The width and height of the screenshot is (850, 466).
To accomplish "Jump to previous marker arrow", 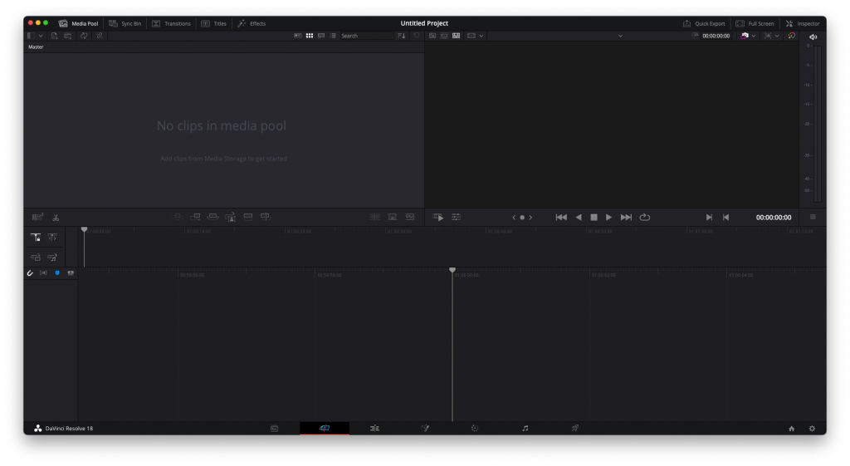I will point(514,218).
